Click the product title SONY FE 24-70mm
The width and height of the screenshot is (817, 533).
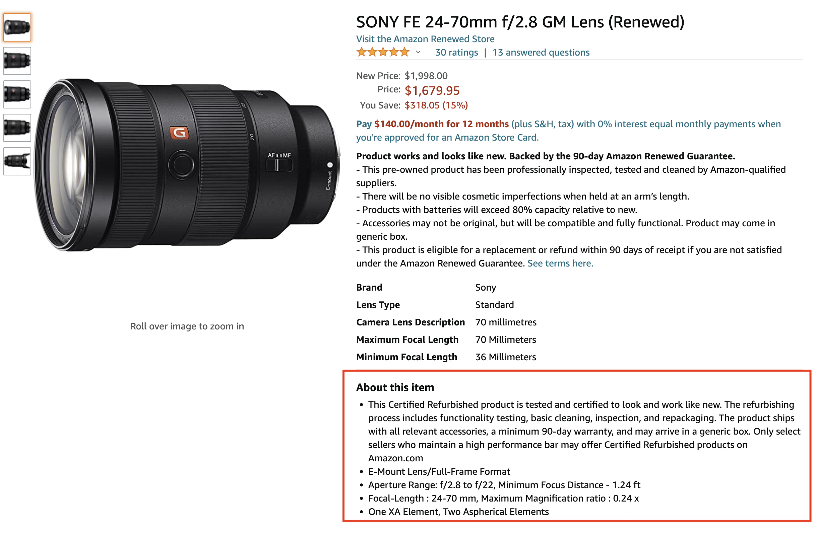(x=520, y=22)
